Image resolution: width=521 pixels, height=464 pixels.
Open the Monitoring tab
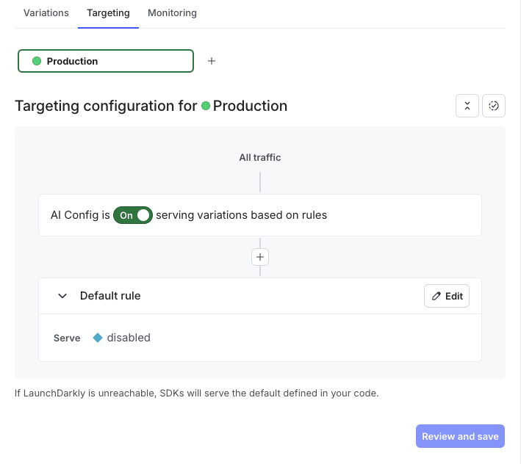coord(172,13)
